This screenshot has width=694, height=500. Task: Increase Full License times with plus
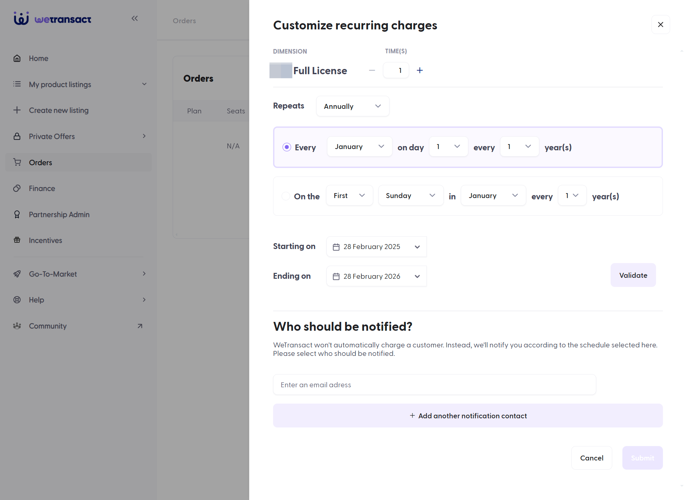tap(420, 70)
